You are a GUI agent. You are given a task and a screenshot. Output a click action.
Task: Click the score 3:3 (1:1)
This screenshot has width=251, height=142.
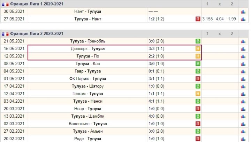pos(157,49)
